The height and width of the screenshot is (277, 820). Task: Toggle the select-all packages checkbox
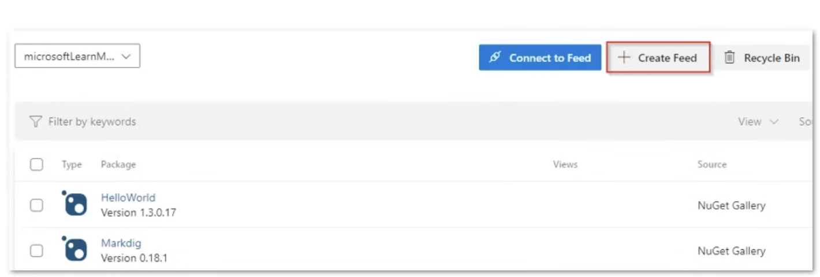point(36,164)
